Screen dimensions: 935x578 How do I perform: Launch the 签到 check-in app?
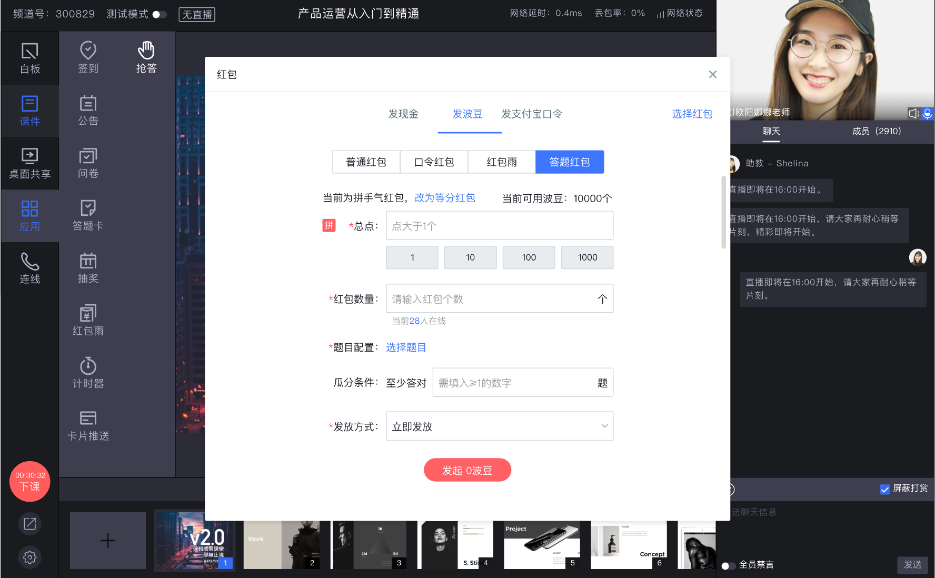(88, 58)
